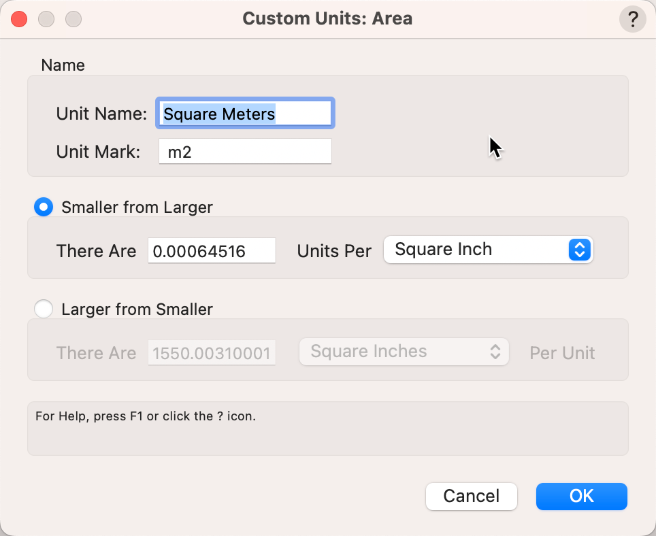Select the Larger from Smaller radio button

pyautogui.click(x=44, y=309)
